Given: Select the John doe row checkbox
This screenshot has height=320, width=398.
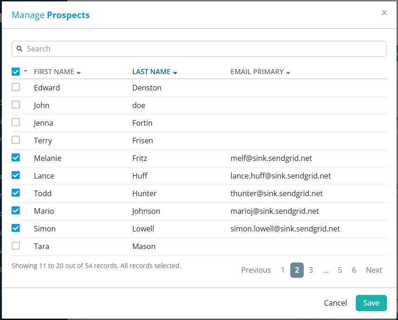Looking at the screenshot, I should (x=16, y=105).
